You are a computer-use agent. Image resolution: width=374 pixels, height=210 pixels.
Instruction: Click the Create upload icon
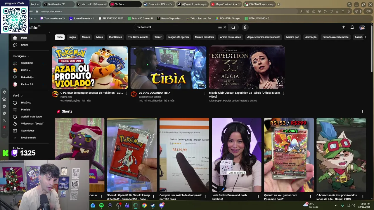tap(344, 27)
